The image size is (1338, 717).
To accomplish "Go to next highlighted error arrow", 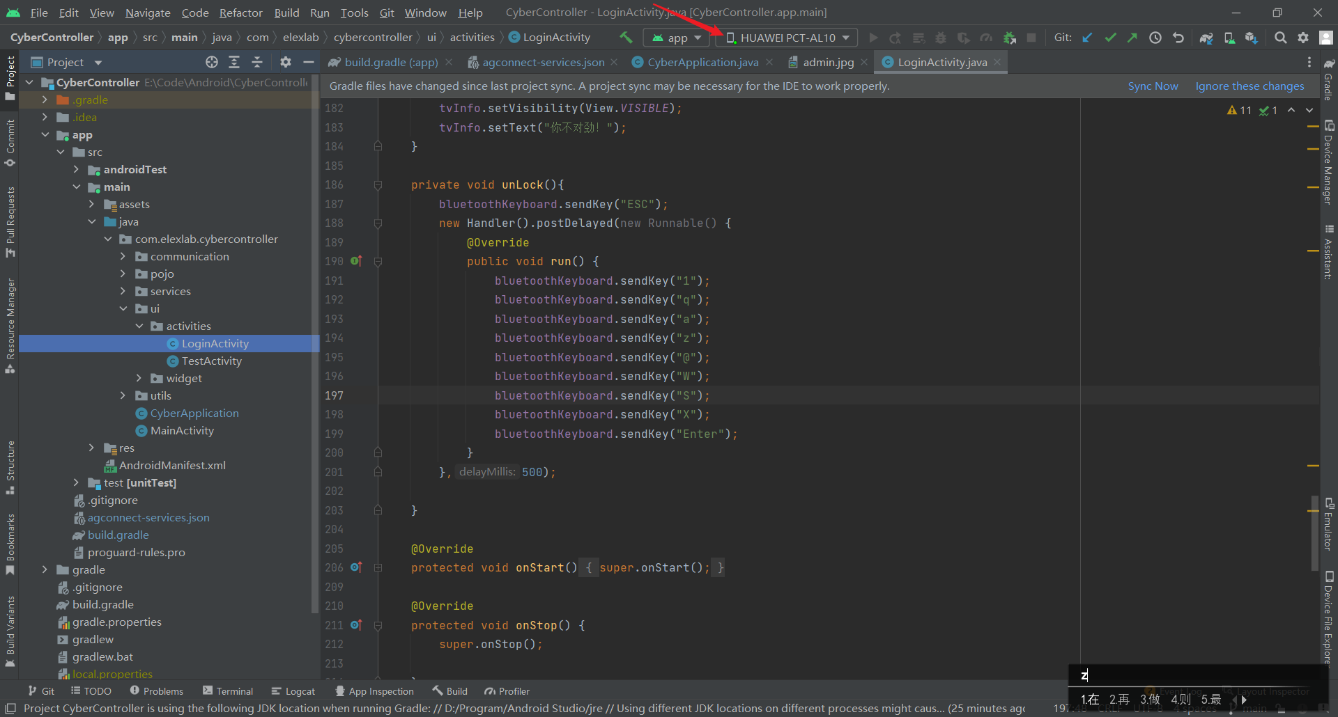I will pos(1309,110).
